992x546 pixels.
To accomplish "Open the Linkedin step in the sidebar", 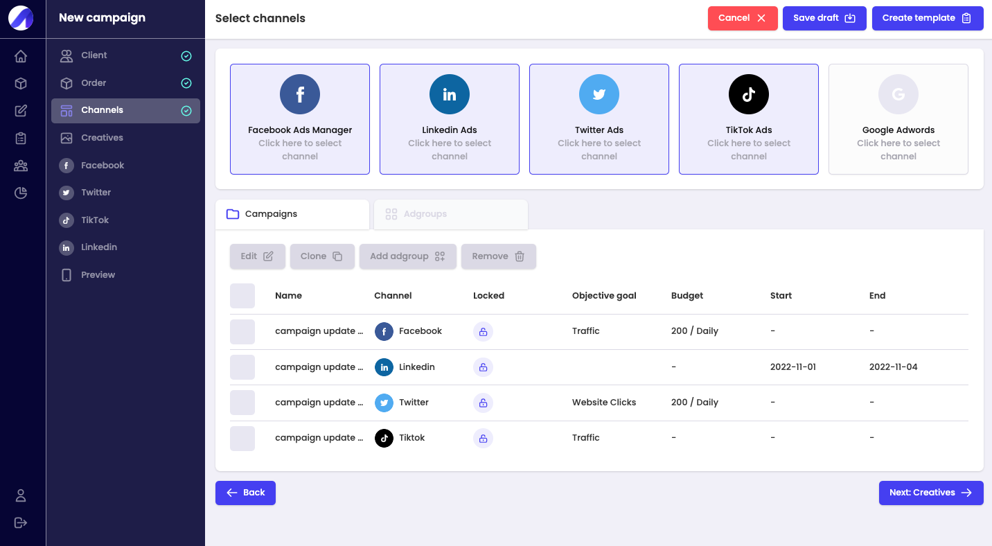I will pyautogui.click(x=125, y=247).
